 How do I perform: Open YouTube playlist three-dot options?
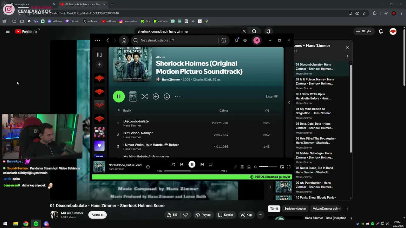coord(347,57)
